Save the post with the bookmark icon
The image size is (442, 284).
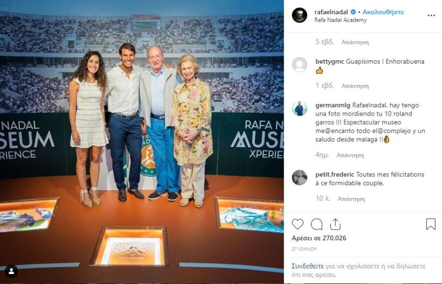click(x=431, y=224)
